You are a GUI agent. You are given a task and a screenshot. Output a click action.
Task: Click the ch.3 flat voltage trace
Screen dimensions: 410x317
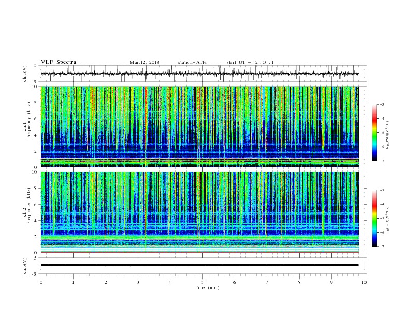tap(199, 265)
